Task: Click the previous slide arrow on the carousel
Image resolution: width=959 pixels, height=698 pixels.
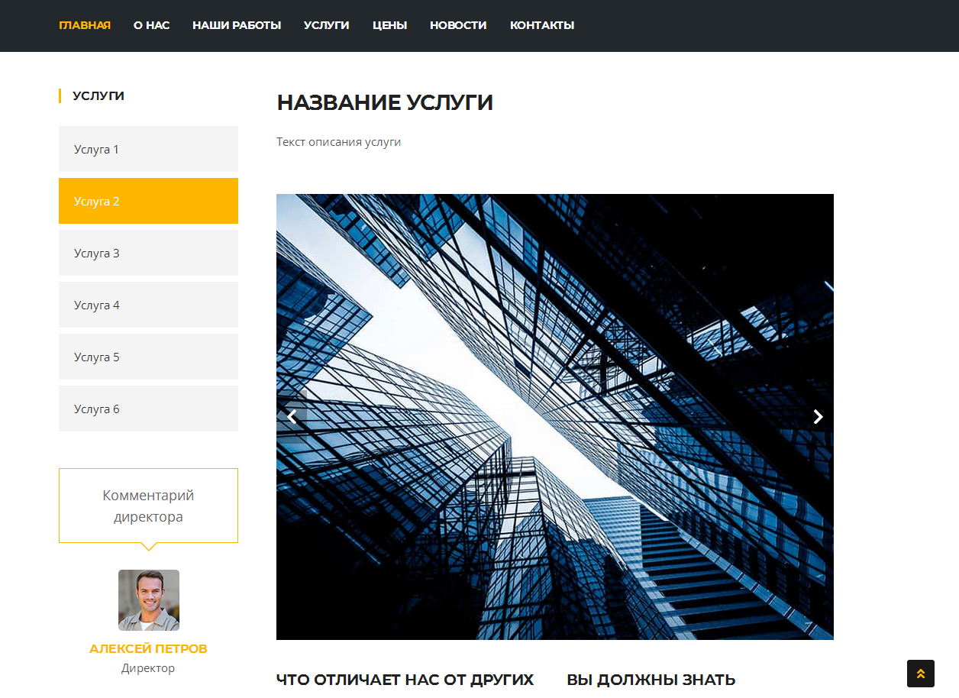Action: [292, 417]
